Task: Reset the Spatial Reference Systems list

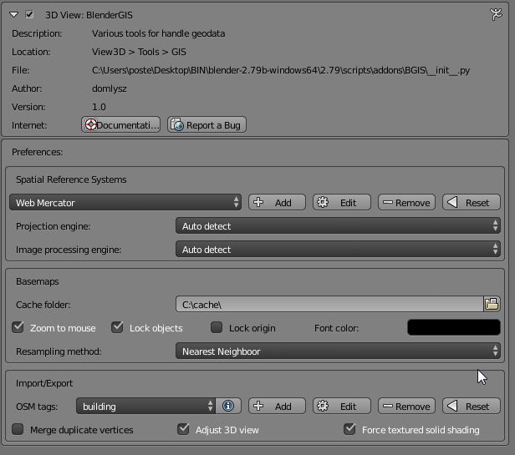Action: tap(470, 203)
